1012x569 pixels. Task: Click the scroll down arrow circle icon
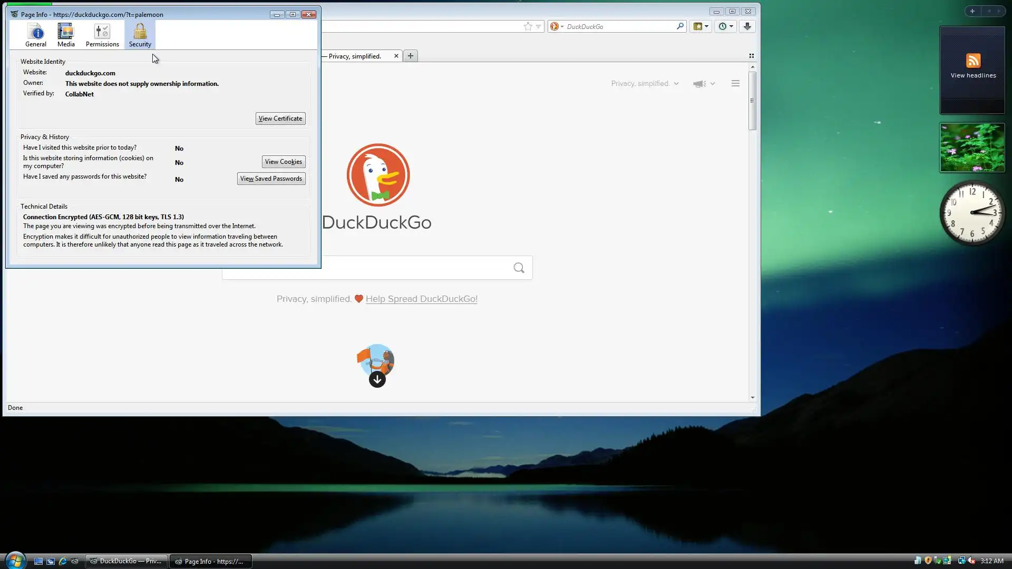pos(377,379)
